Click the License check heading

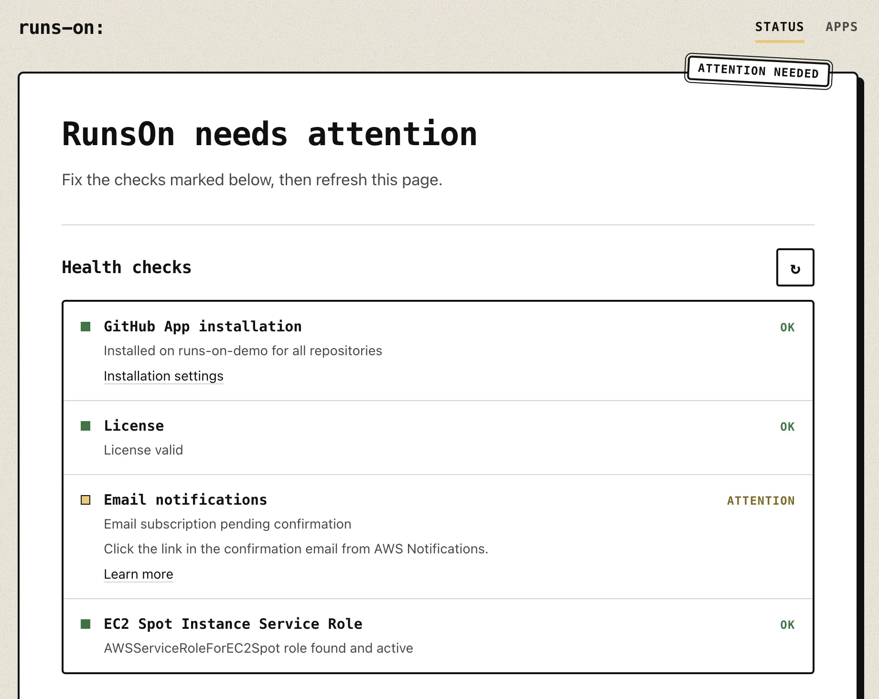(134, 426)
